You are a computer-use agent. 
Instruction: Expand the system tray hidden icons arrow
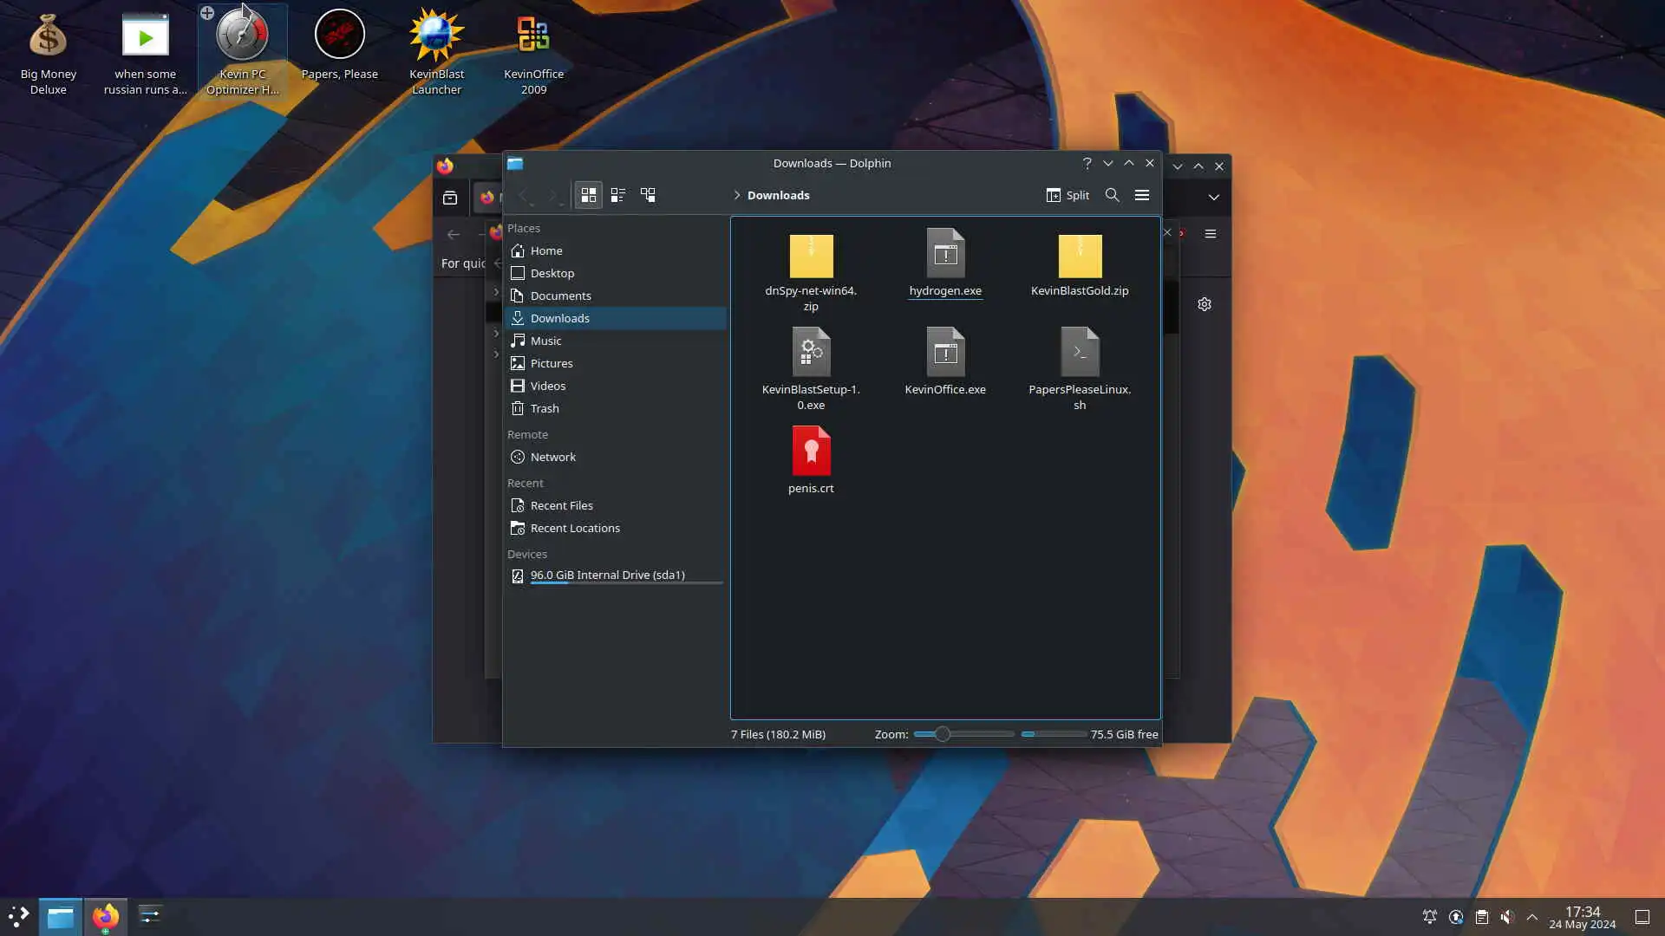tap(1532, 917)
